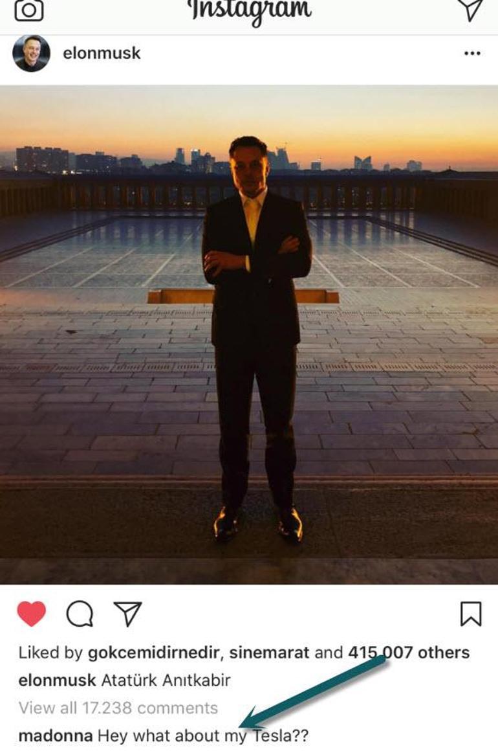498x751 pixels.
Task: Open elonmusk profile picture avatar
Action: [31, 53]
